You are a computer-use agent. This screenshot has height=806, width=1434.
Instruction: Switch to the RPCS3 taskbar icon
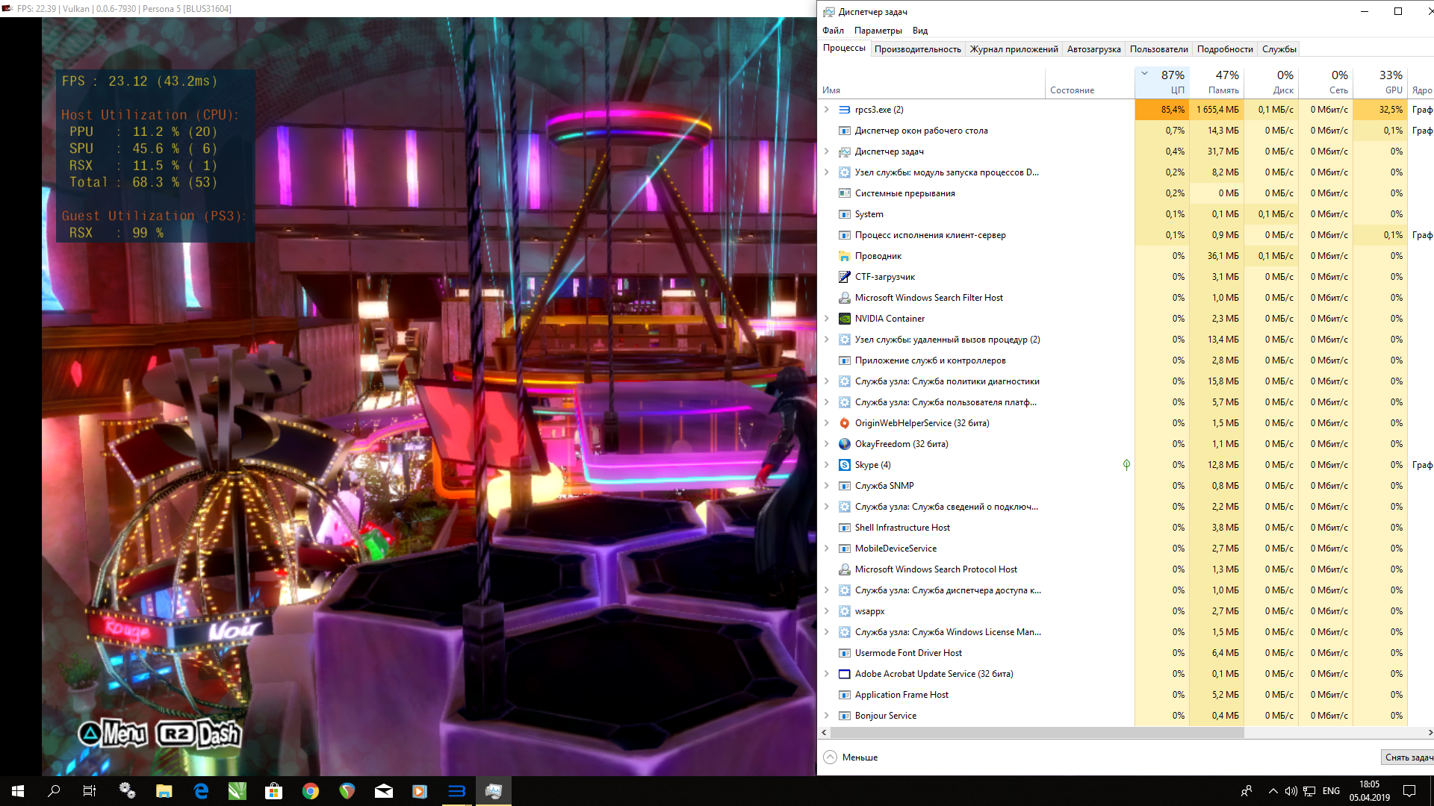(456, 791)
